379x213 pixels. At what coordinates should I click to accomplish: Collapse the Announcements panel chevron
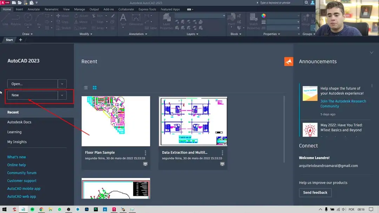tap(372, 53)
